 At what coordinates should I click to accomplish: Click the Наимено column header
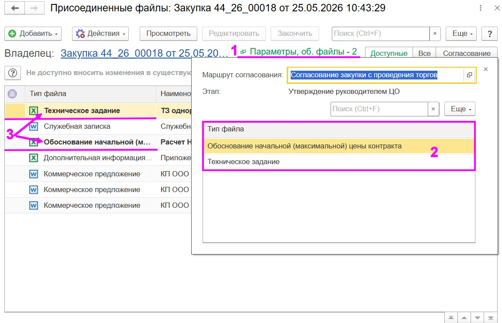tap(174, 94)
